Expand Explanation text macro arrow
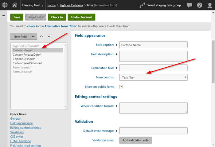 117,68
